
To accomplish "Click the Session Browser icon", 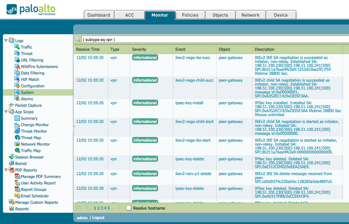I will pos(11,157).
